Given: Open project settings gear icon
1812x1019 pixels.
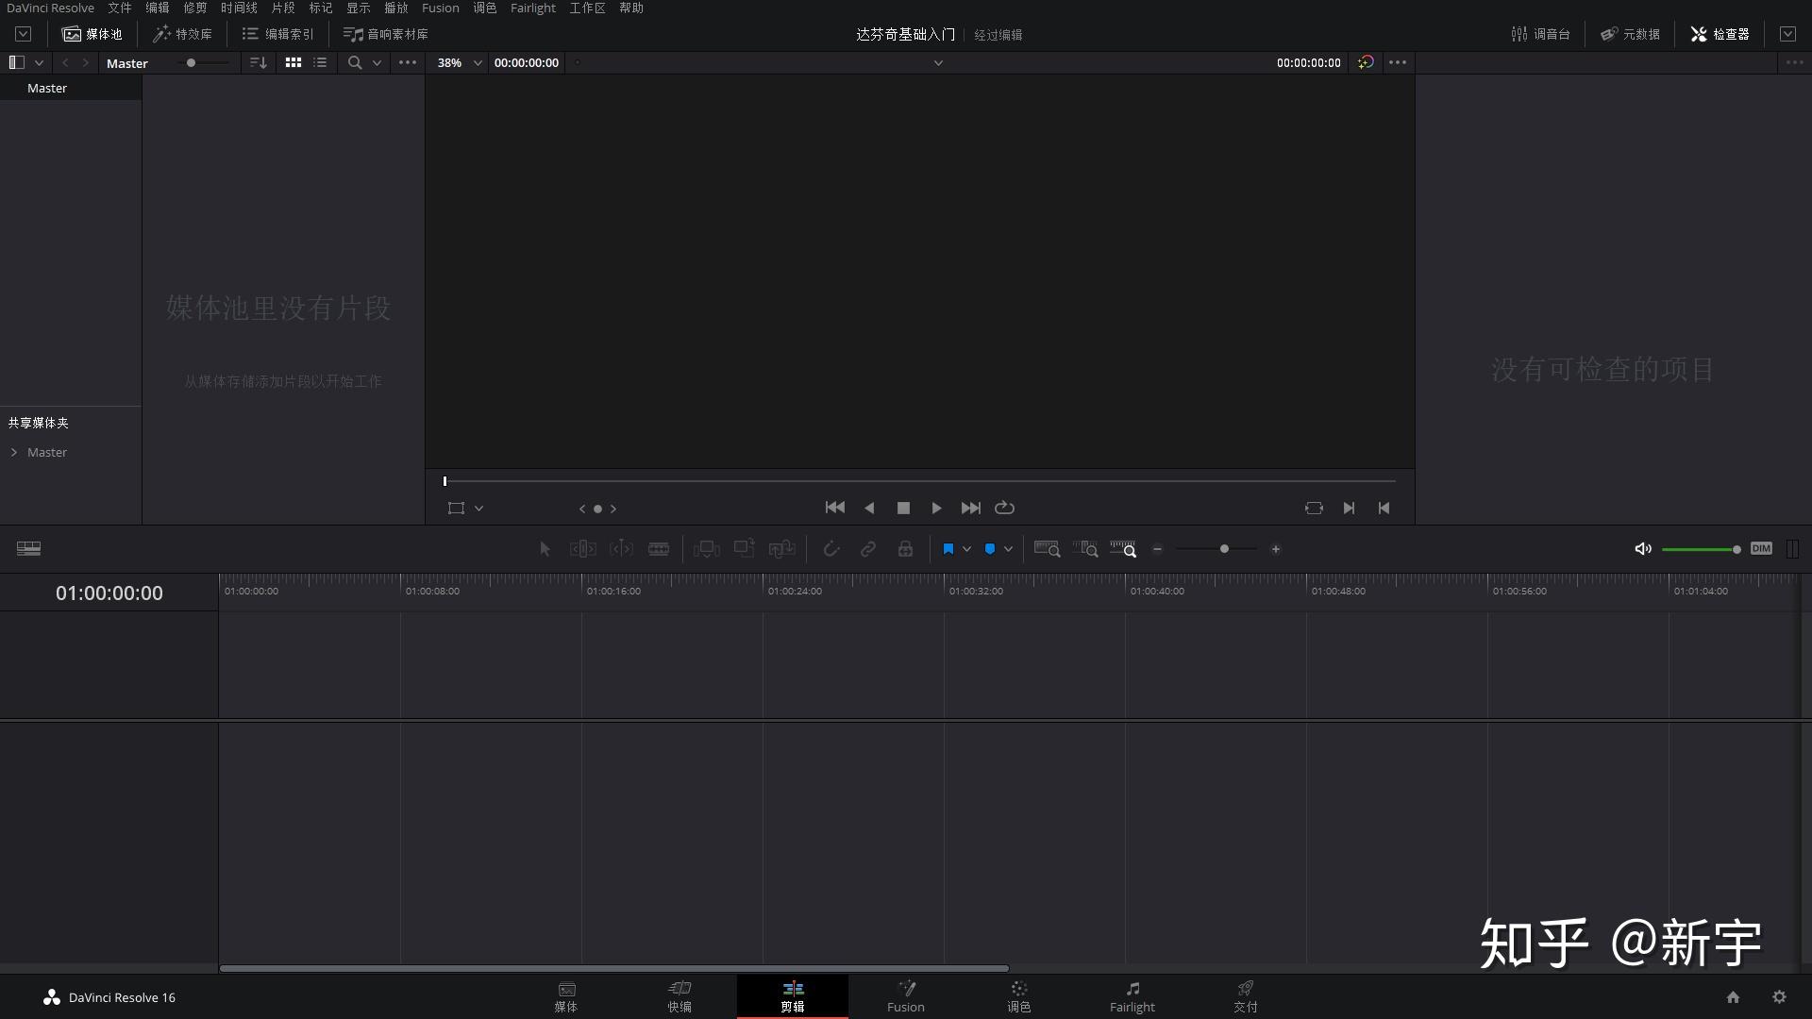Looking at the screenshot, I should coord(1779,996).
